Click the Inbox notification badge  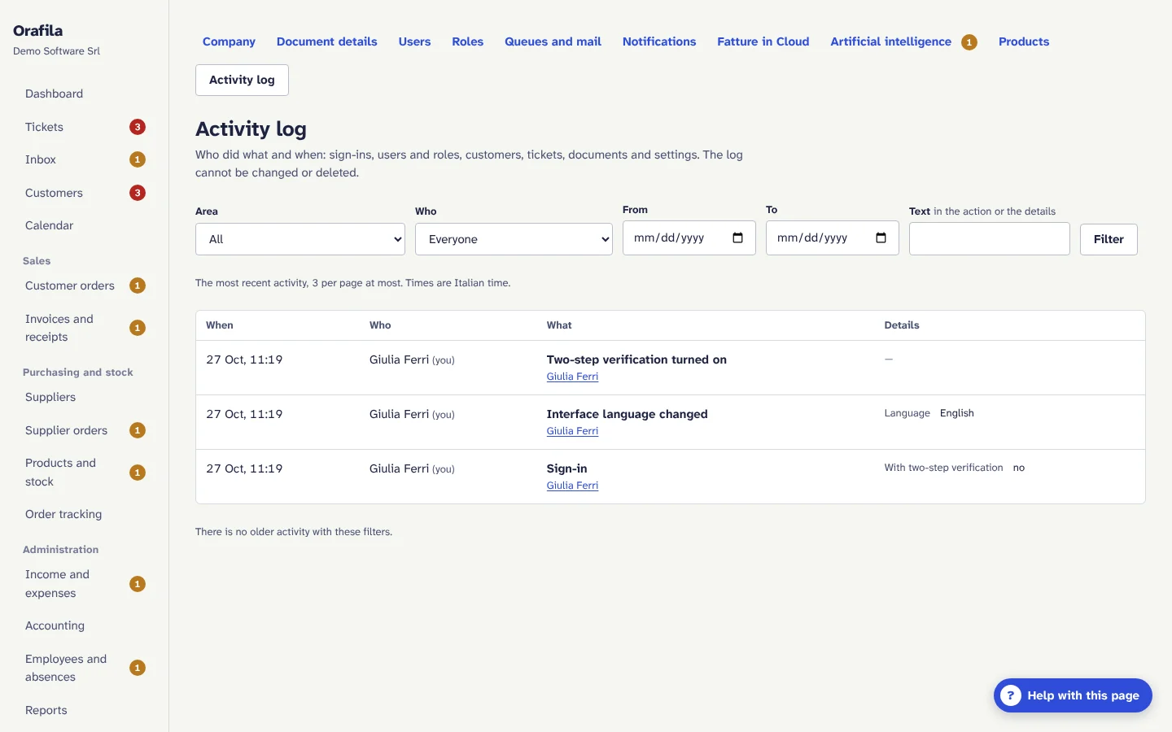[x=138, y=159]
